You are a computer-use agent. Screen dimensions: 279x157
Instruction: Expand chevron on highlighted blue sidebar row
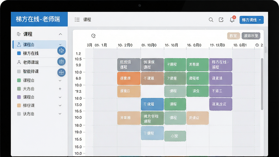tap(60, 44)
